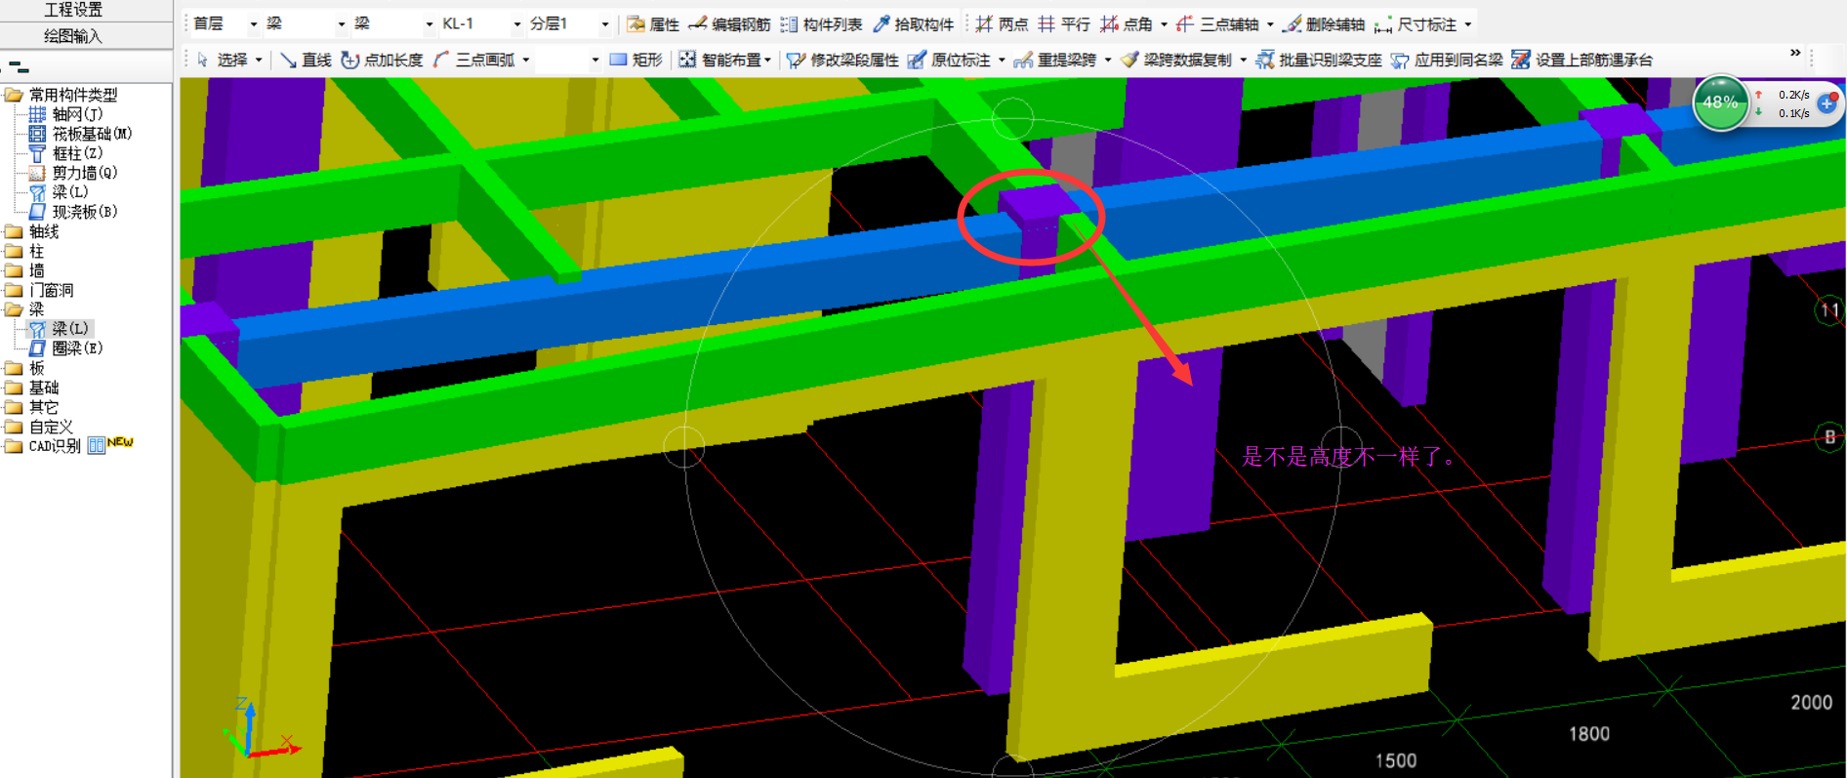
Task: Switch to the 工程设置 tab
Action: pos(73,10)
